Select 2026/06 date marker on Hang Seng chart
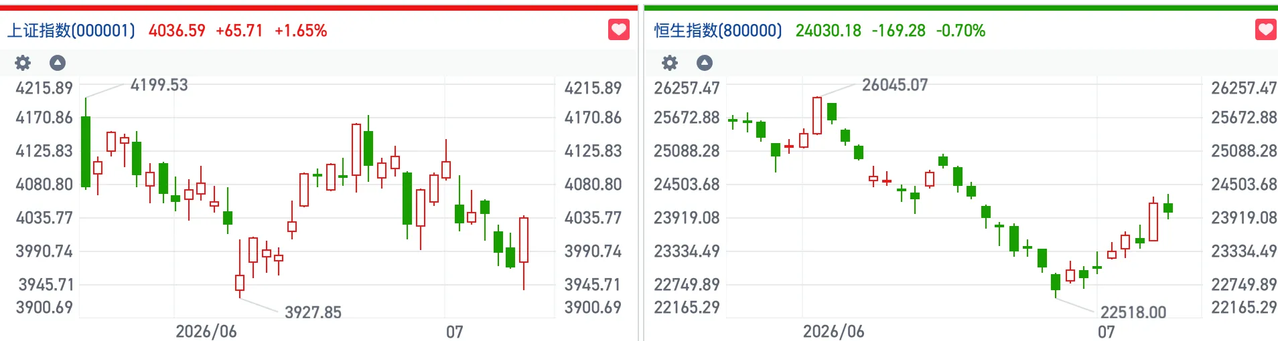The width and height of the screenshot is (1278, 341). (x=834, y=332)
